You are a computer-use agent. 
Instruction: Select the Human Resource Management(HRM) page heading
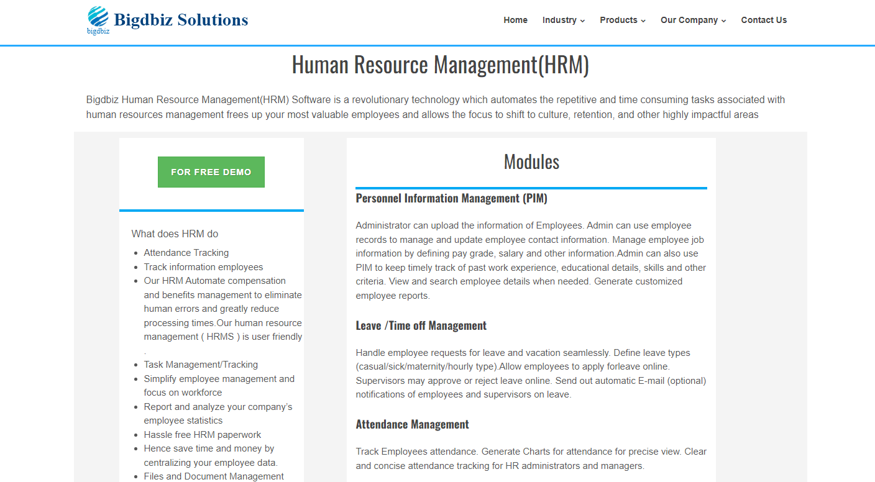440,65
